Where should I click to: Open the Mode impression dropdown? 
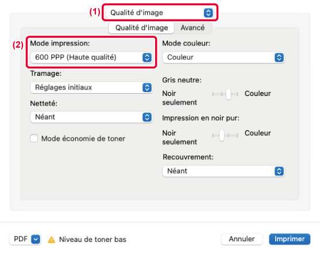coord(91,57)
